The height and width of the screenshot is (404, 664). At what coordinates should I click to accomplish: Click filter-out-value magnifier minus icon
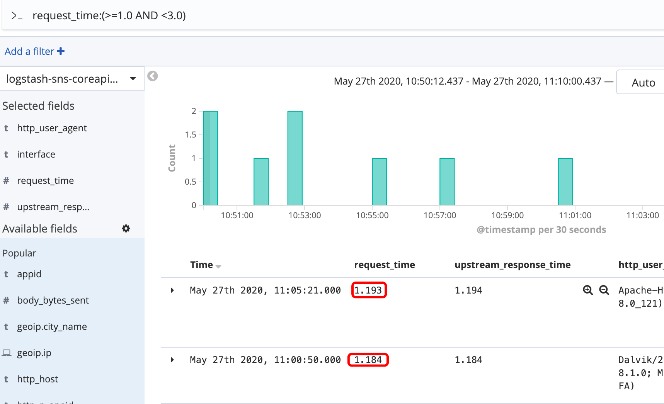tap(604, 290)
